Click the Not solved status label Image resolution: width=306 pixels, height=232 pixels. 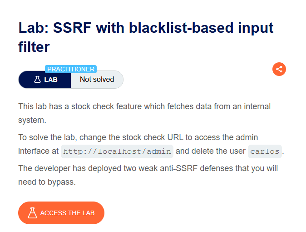(x=97, y=80)
